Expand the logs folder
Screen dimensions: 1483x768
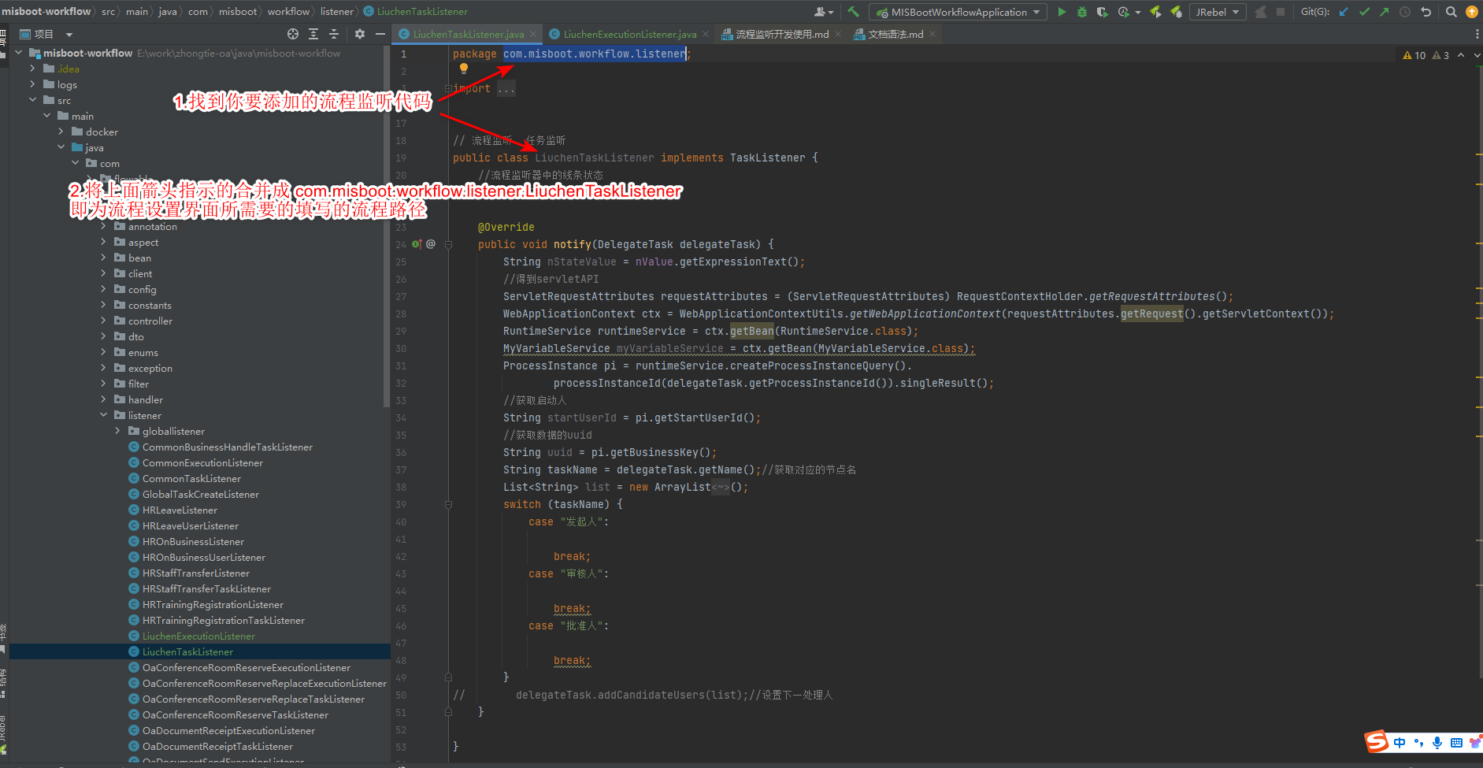[x=32, y=84]
